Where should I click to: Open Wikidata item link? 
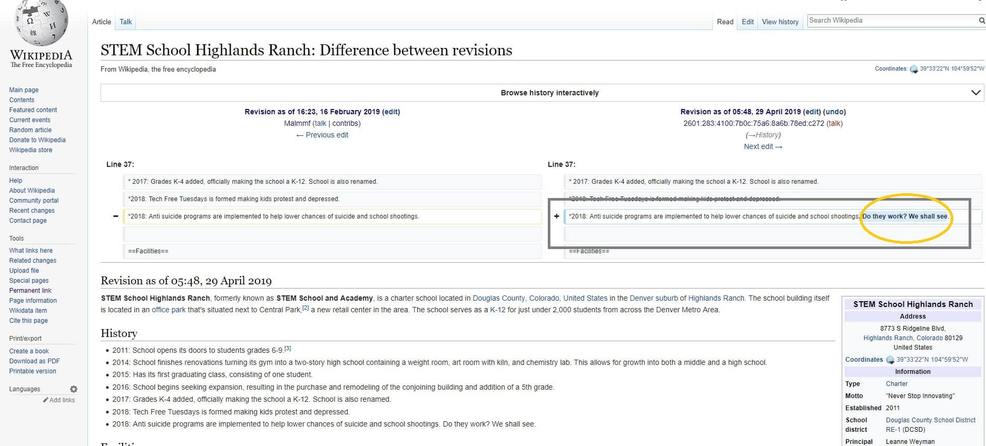pyautogui.click(x=28, y=311)
